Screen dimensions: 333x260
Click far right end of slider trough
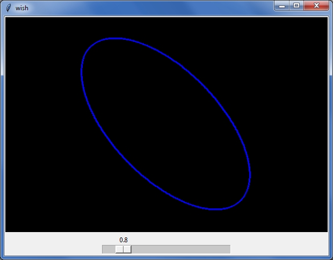228,249
